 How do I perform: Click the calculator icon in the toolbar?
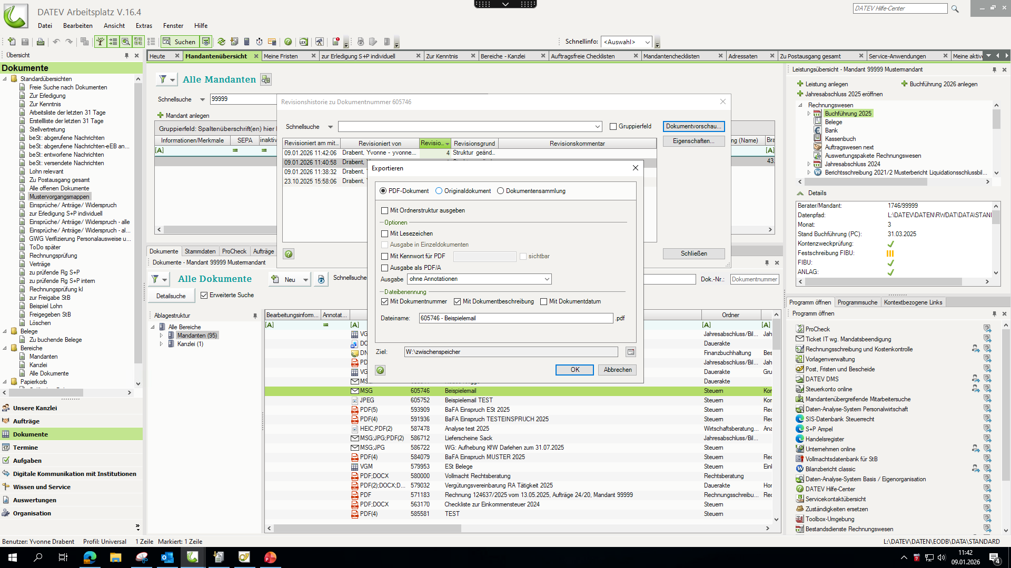click(246, 42)
